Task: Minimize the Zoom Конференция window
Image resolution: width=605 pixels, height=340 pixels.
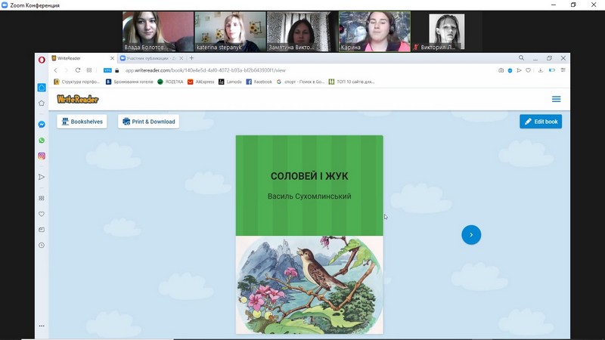Action: [x=554, y=5]
